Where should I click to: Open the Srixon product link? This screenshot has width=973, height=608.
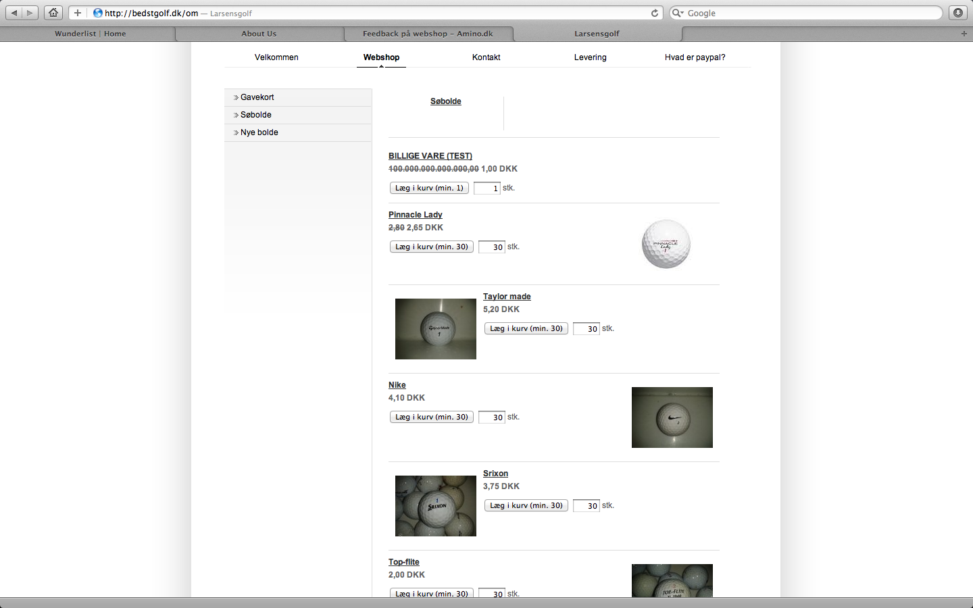[x=495, y=474]
